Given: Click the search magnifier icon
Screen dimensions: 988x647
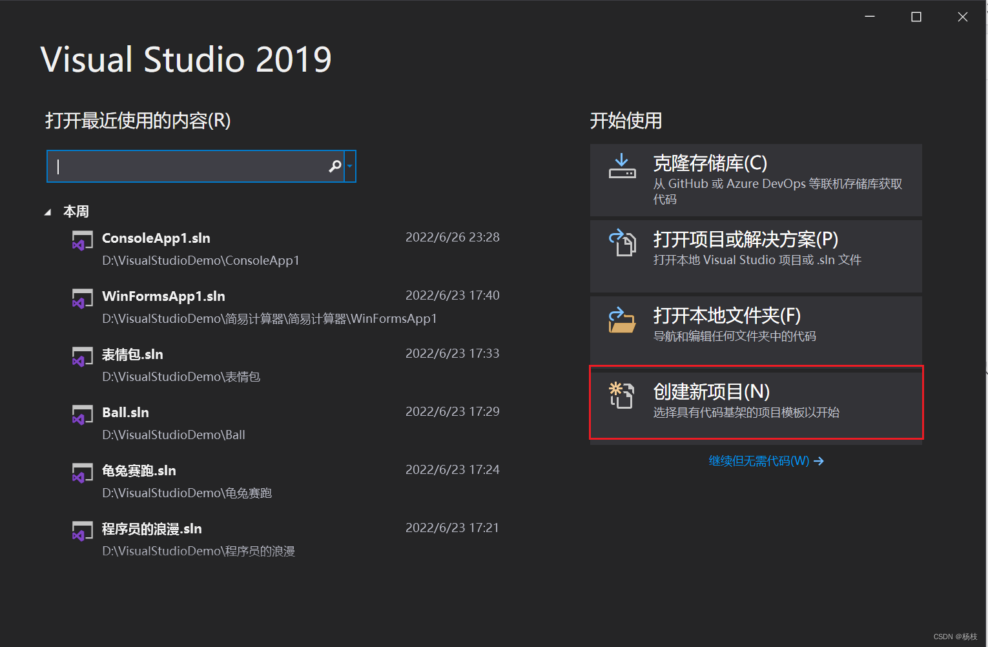Looking at the screenshot, I should tap(334, 166).
